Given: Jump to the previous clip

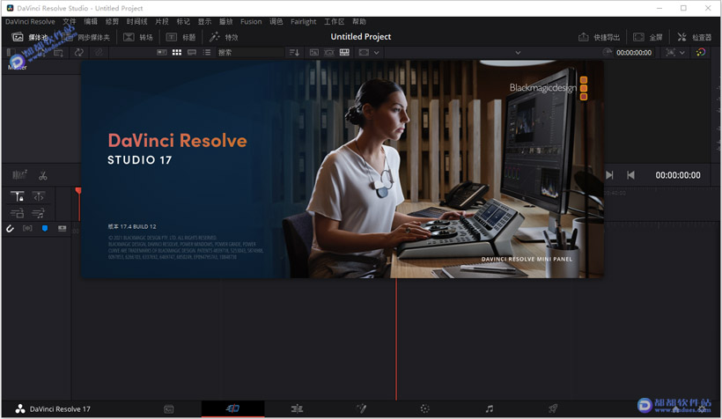Looking at the screenshot, I should 630,175.
